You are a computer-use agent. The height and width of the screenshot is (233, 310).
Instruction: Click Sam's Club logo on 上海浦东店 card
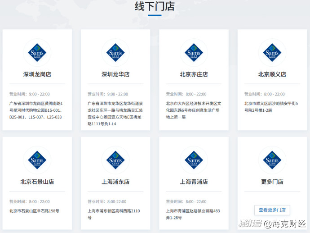115,160
